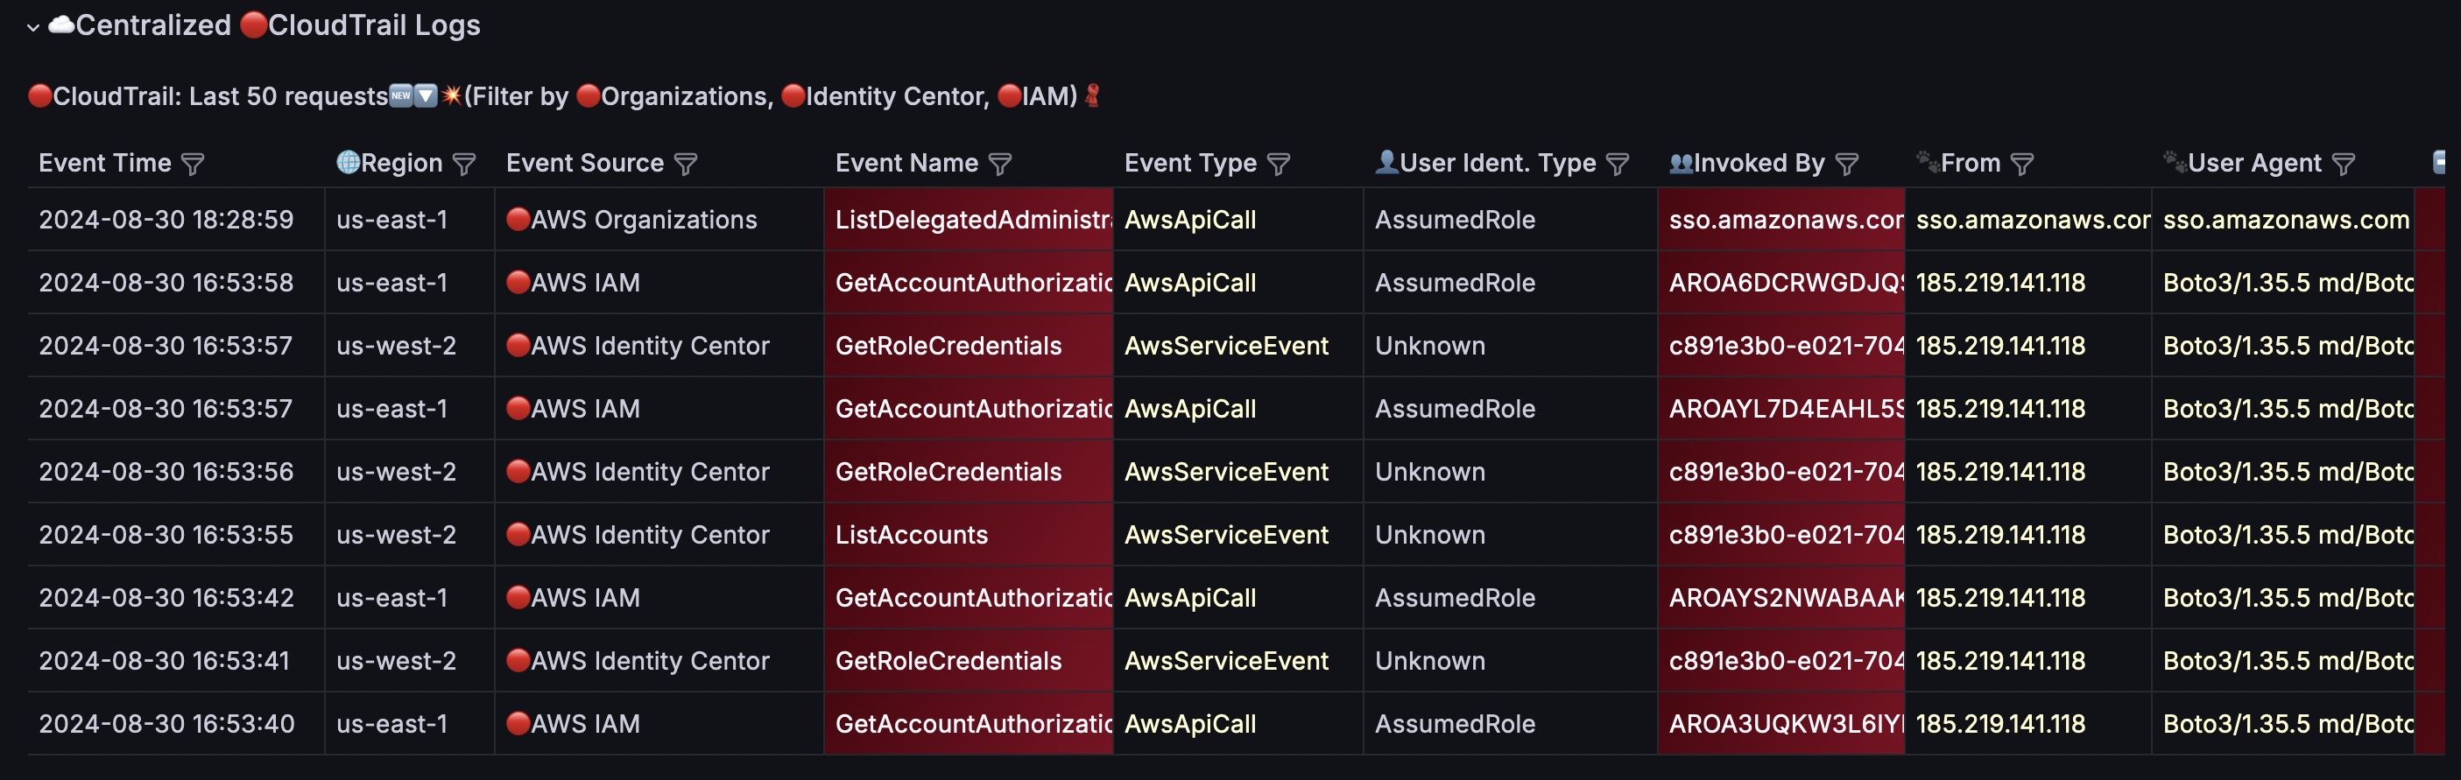Click the ListDelegatedAdministr event name cell
The image size is (2461, 780).
(969, 220)
